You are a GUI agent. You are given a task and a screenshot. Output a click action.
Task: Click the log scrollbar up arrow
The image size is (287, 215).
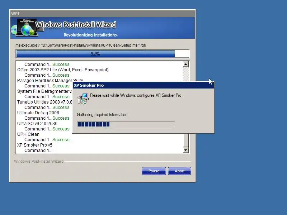tap(185, 64)
